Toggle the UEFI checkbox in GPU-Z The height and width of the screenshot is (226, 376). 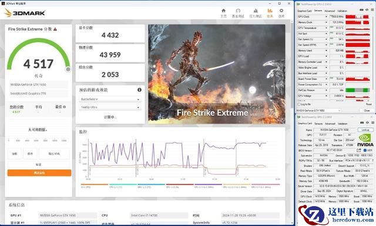pyautogui.click(x=365, y=150)
